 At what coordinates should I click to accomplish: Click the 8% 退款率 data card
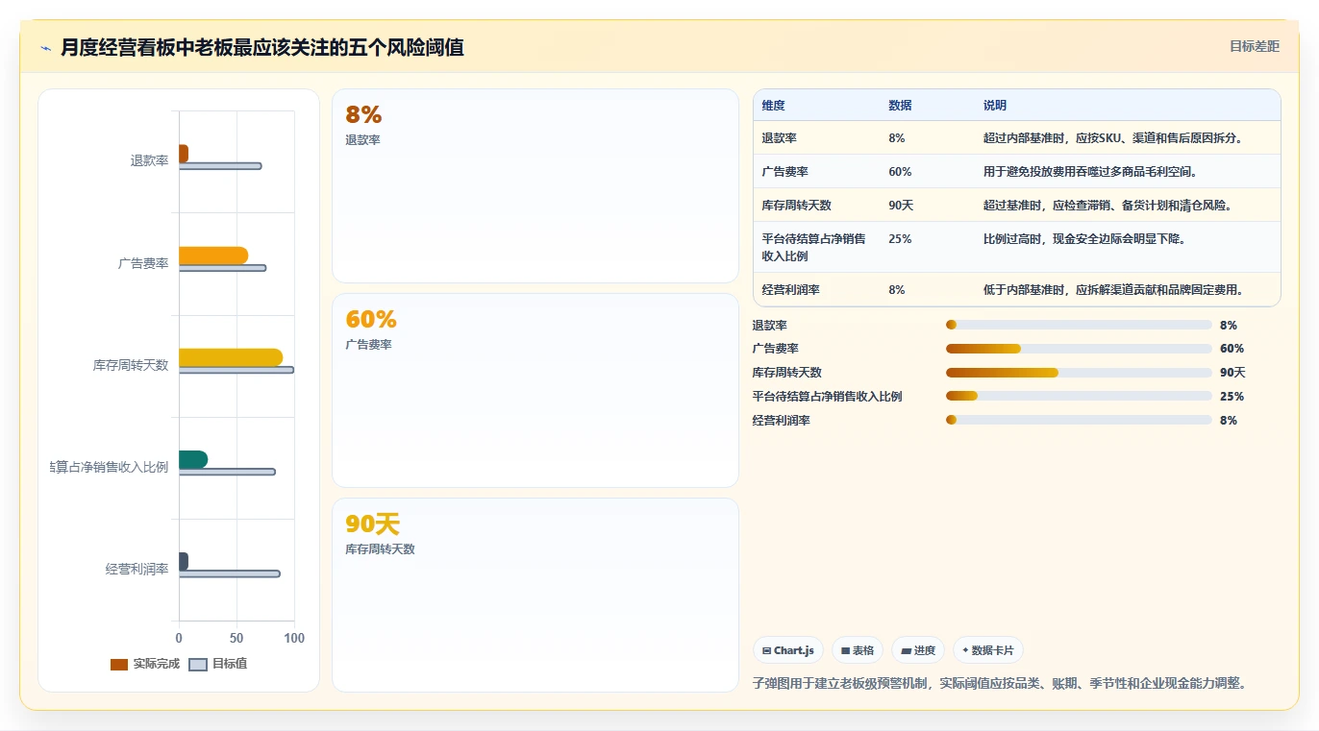535,186
